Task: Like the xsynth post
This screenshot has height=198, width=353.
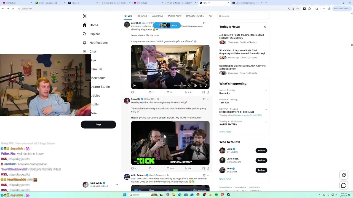Action: click(169, 92)
